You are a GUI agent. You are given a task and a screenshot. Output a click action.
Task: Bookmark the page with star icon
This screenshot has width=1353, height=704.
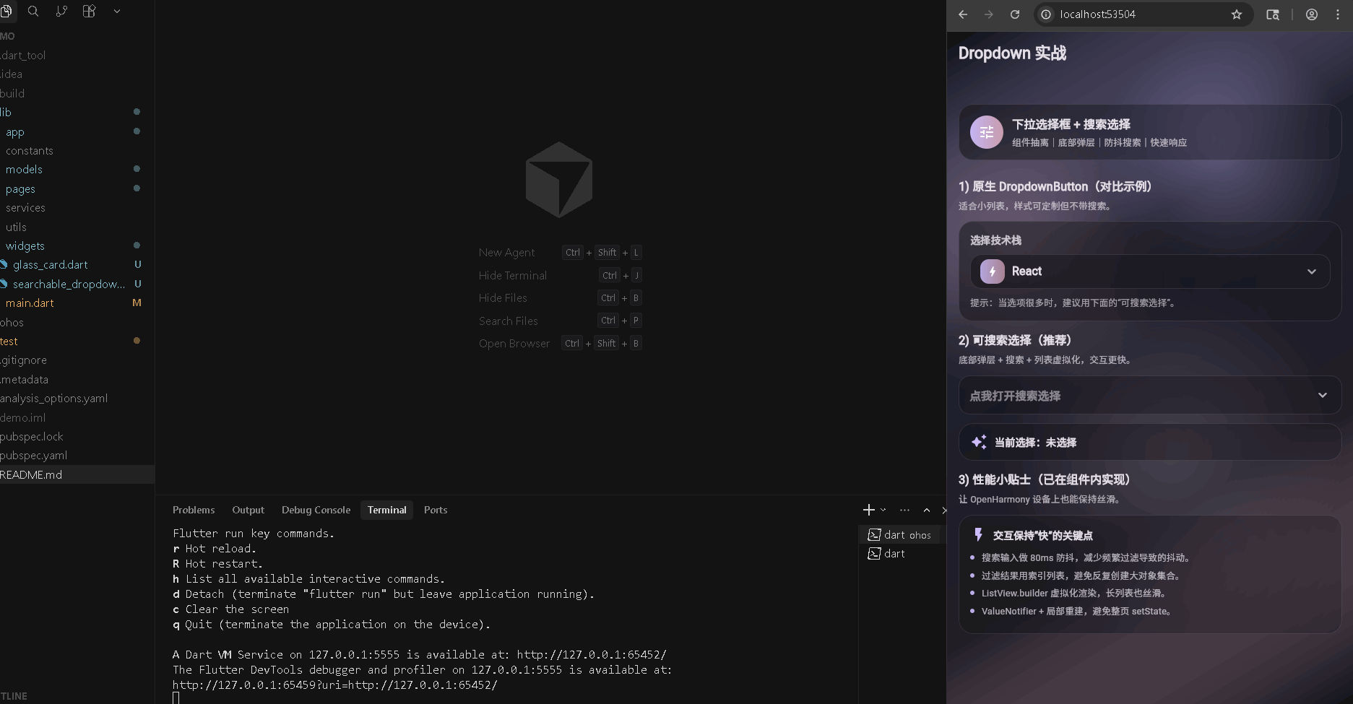(x=1237, y=14)
